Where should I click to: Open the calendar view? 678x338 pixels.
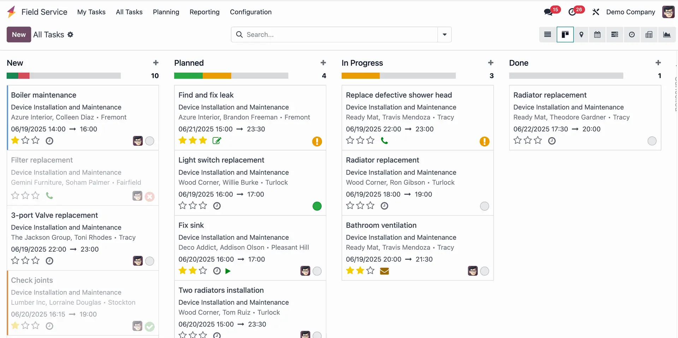click(597, 35)
